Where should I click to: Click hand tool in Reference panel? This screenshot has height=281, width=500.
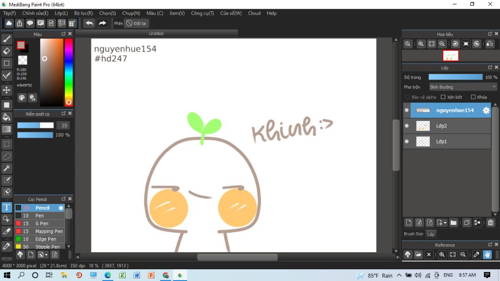pyautogui.click(x=487, y=255)
